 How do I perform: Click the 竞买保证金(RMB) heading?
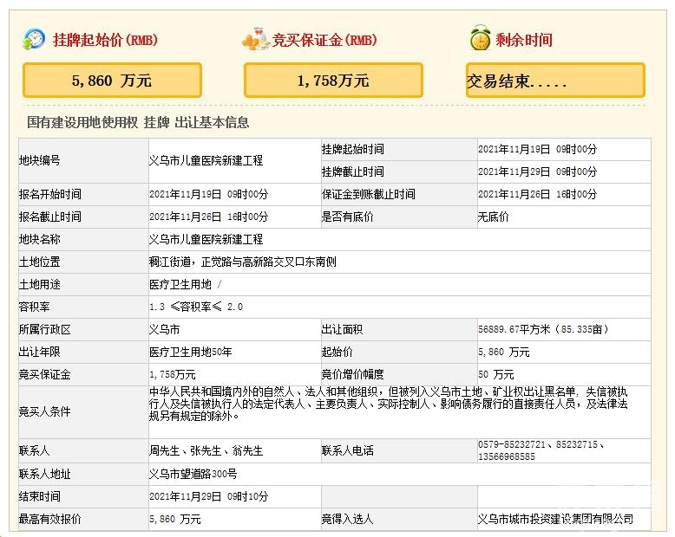pos(323,40)
